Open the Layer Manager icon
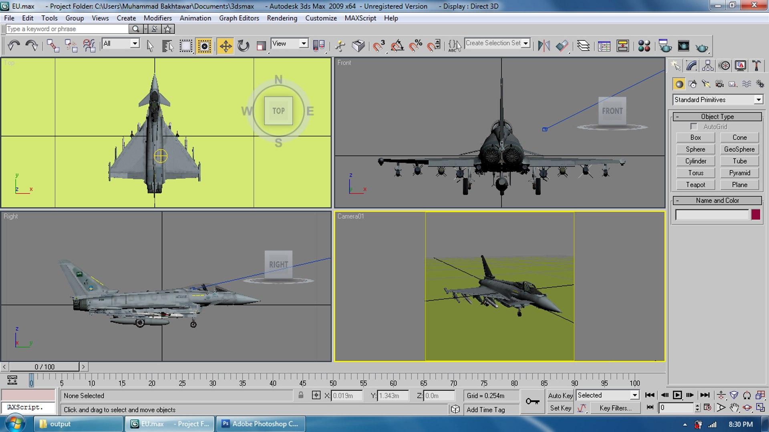The image size is (769, 432). coord(583,46)
